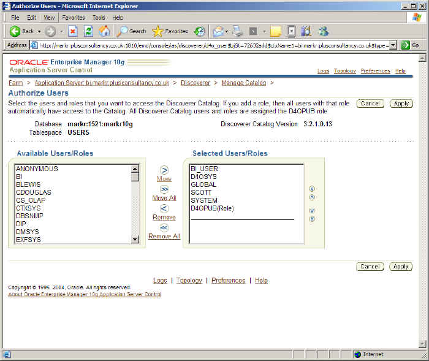Open the Forward button history dropdown
This screenshot has width=429, height=361.
pyautogui.click(x=61, y=31)
